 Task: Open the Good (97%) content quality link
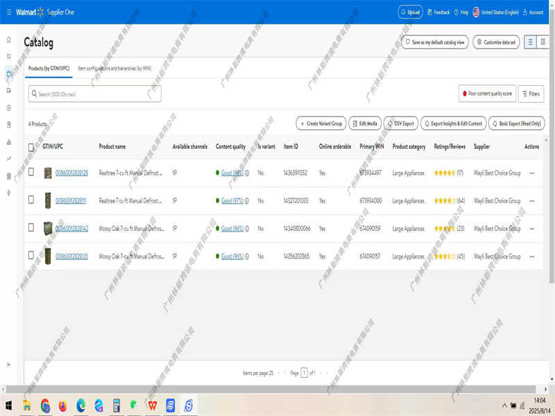click(x=232, y=201)
